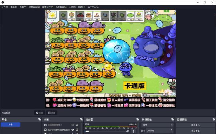
Task: Click the 未选择源 status text
Action: 6,113
